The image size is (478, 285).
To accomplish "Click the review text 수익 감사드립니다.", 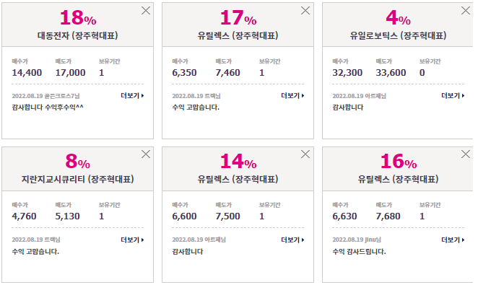I will click(x=359, y=252).
